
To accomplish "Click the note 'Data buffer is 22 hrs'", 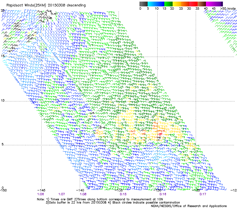I will [65, 203].
